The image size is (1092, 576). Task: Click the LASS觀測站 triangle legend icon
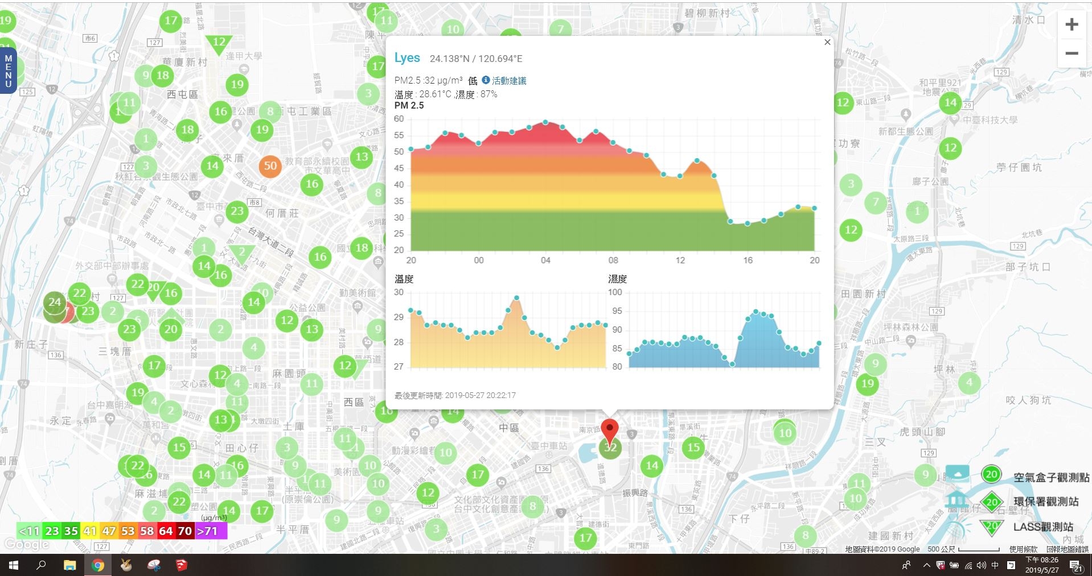[x=991, y=527]
